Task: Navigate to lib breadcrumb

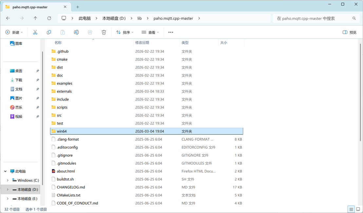Action: click(139, 18)
